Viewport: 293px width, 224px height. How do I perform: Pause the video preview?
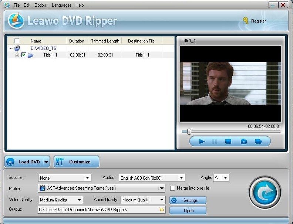point(215,142)
